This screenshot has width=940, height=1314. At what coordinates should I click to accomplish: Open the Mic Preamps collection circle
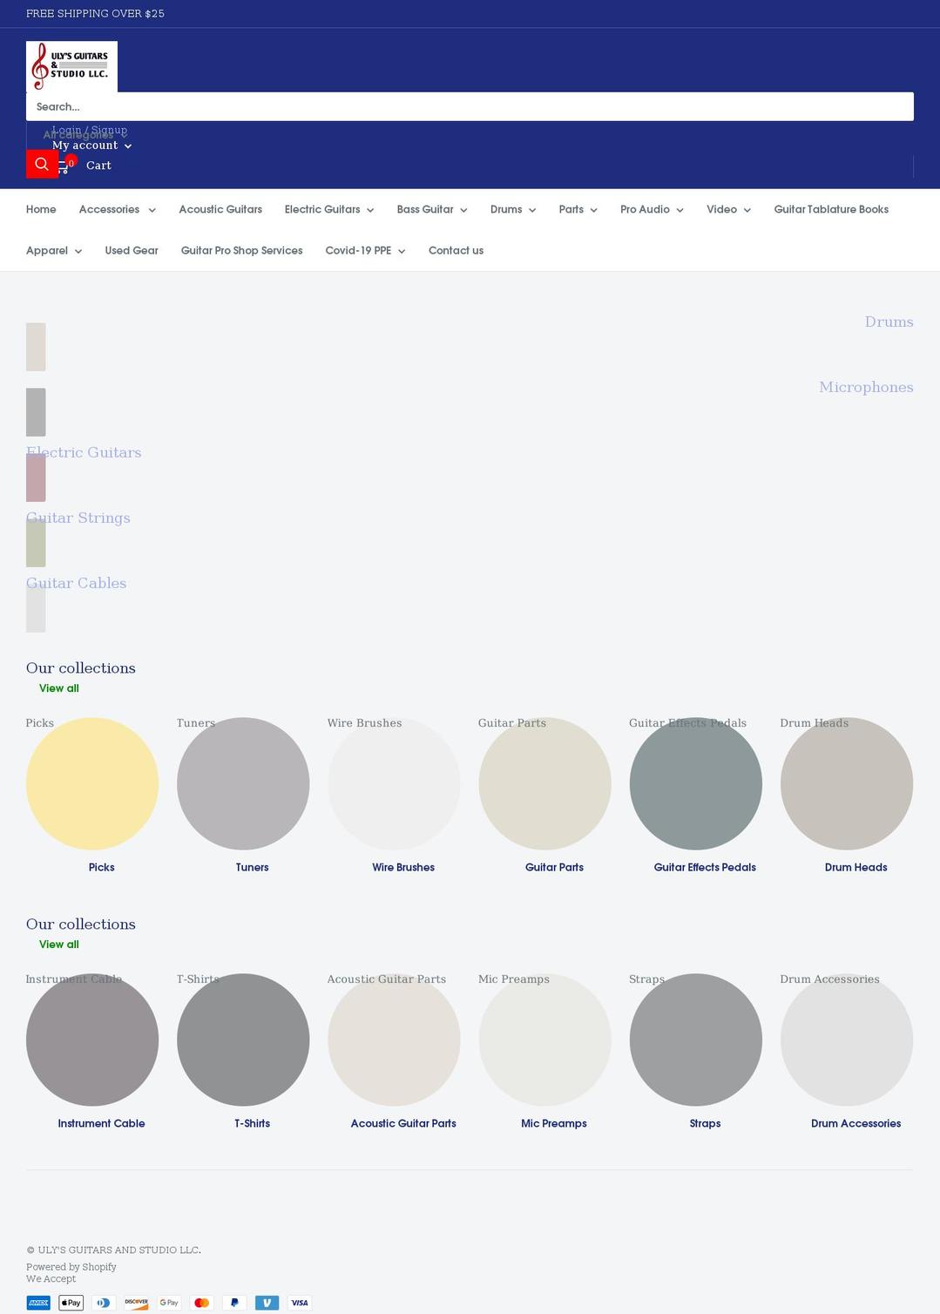544,1040
